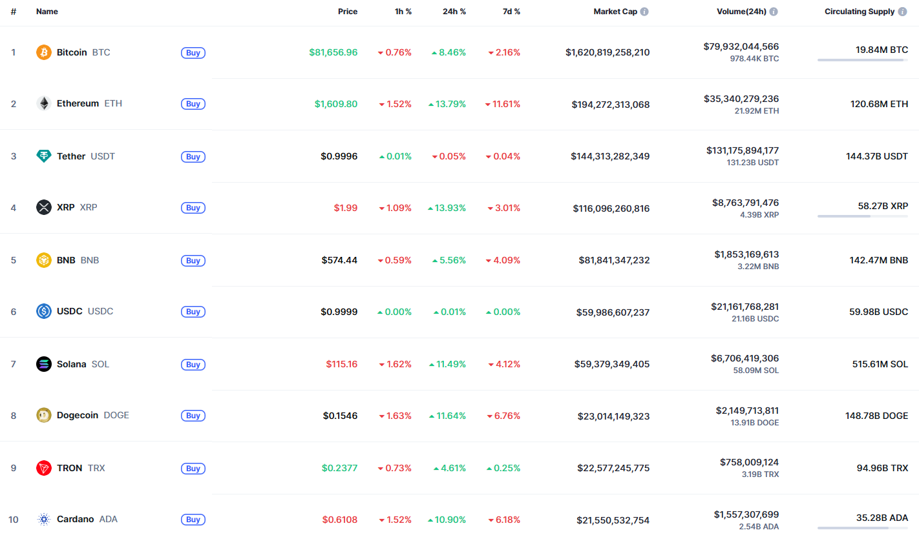This screenshot has width=919, height=539.
Task: Click the Tether coin icon
Action: tap(43, 156)
